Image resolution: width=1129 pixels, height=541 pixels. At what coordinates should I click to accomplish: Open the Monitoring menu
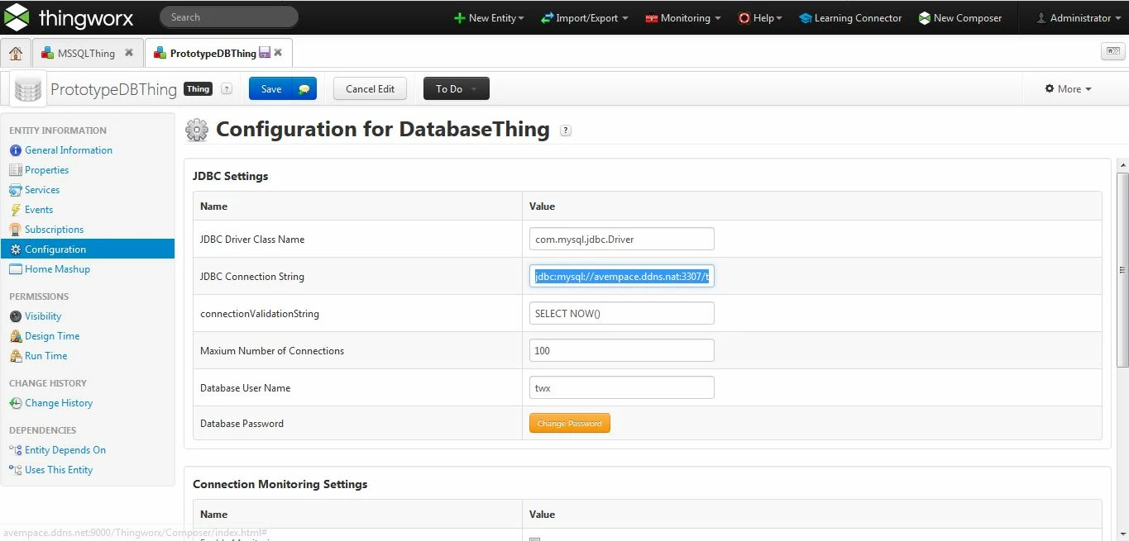tap(683, 17)
